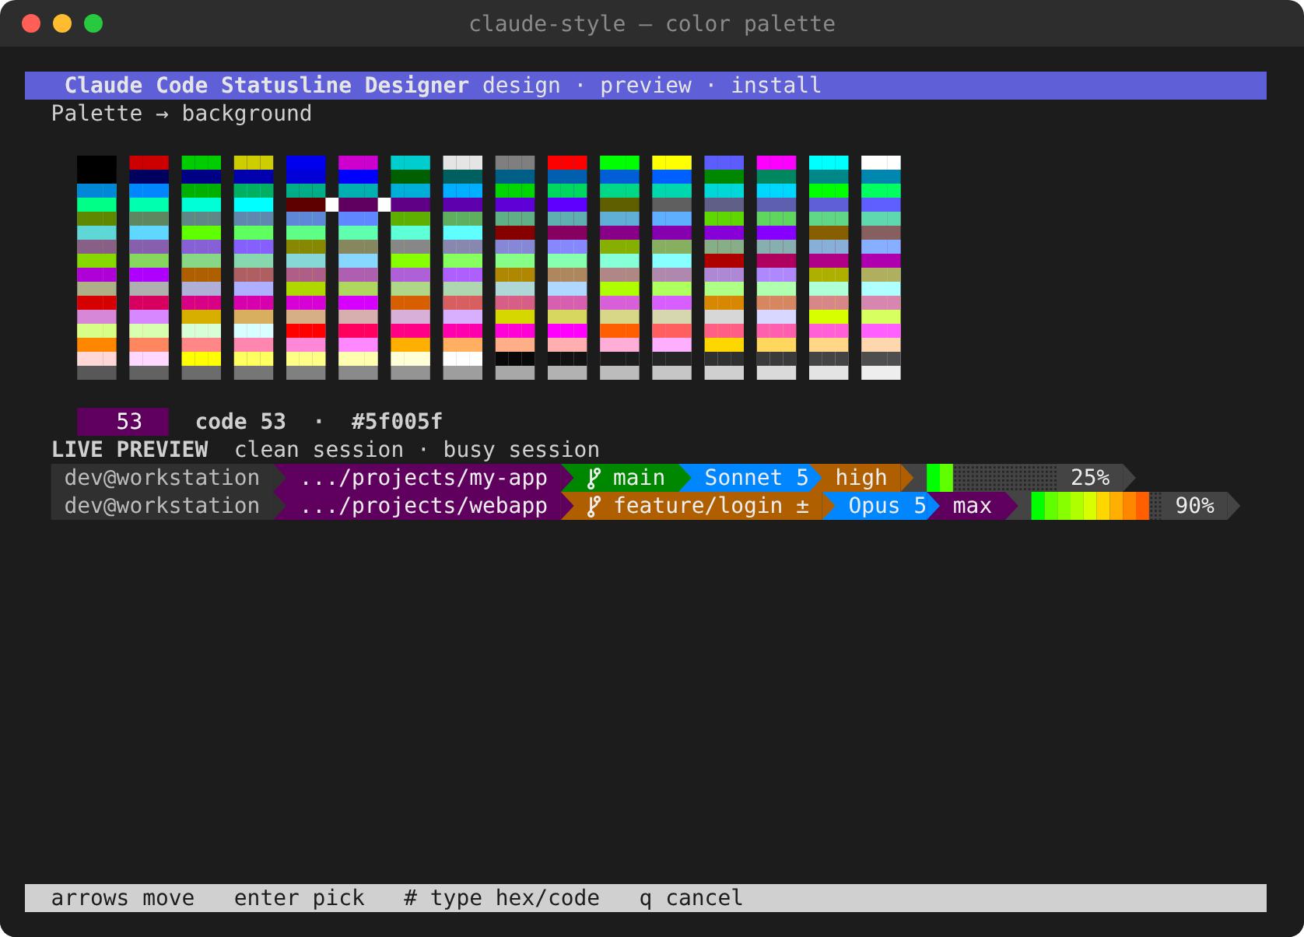Click the enter pick hint in footer

tap(300, 898)
